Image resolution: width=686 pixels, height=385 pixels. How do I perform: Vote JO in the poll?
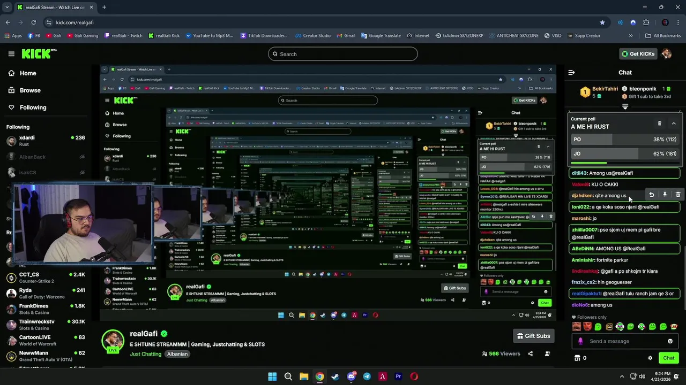pos(625,153)
